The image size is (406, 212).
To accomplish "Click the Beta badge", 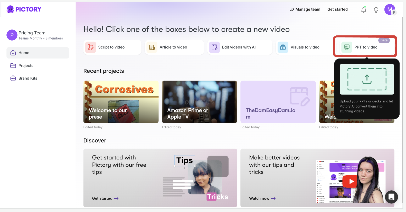I will pyautogui.click(x=384, y=40).
